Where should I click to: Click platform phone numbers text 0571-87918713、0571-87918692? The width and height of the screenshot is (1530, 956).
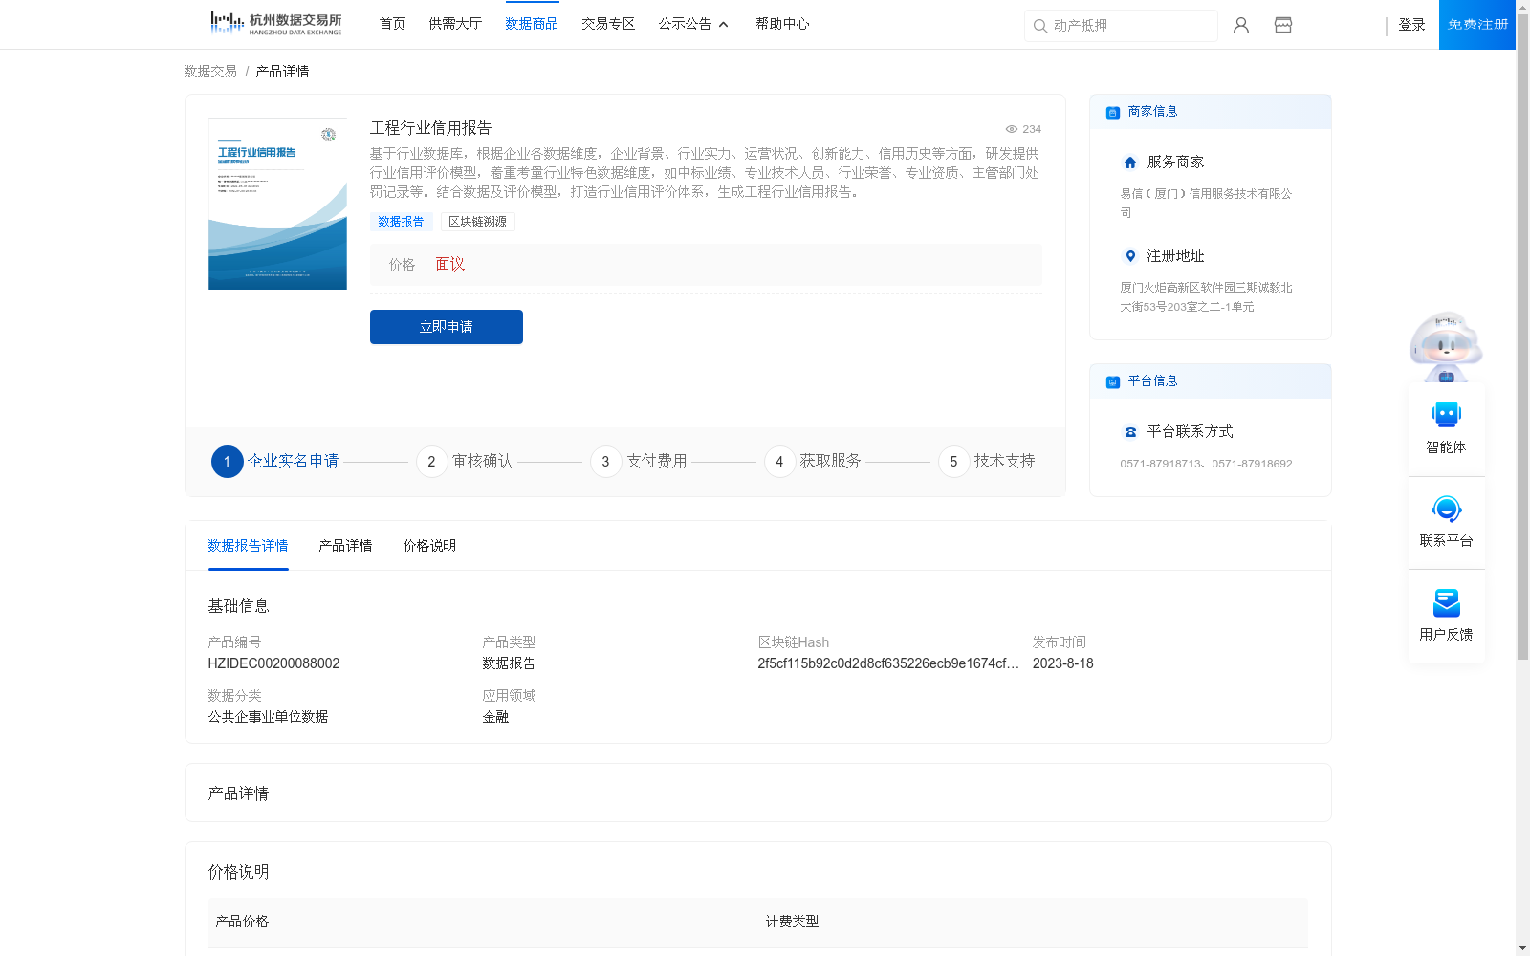tap(1206, 464)
